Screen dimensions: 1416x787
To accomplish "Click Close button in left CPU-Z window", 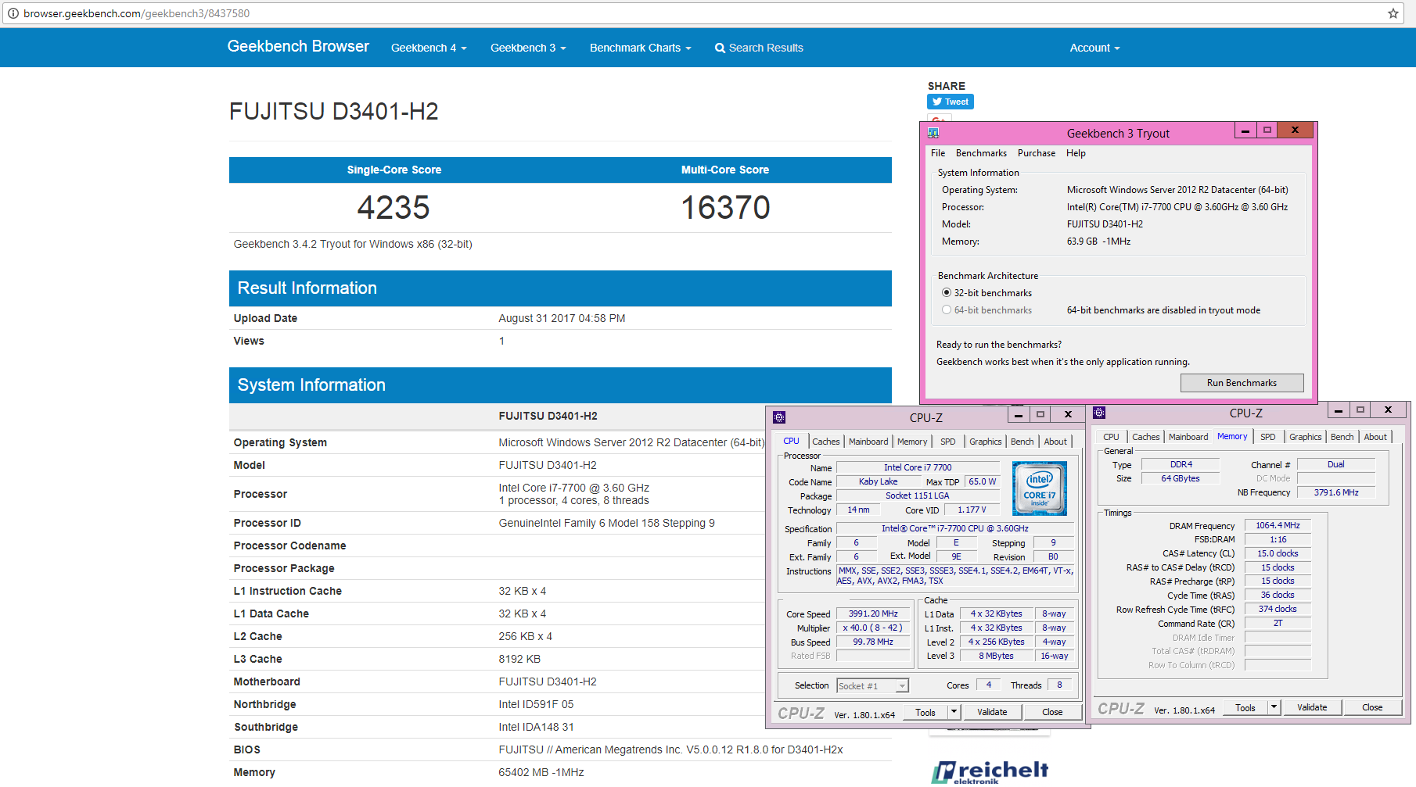I will pos(1052,712).
